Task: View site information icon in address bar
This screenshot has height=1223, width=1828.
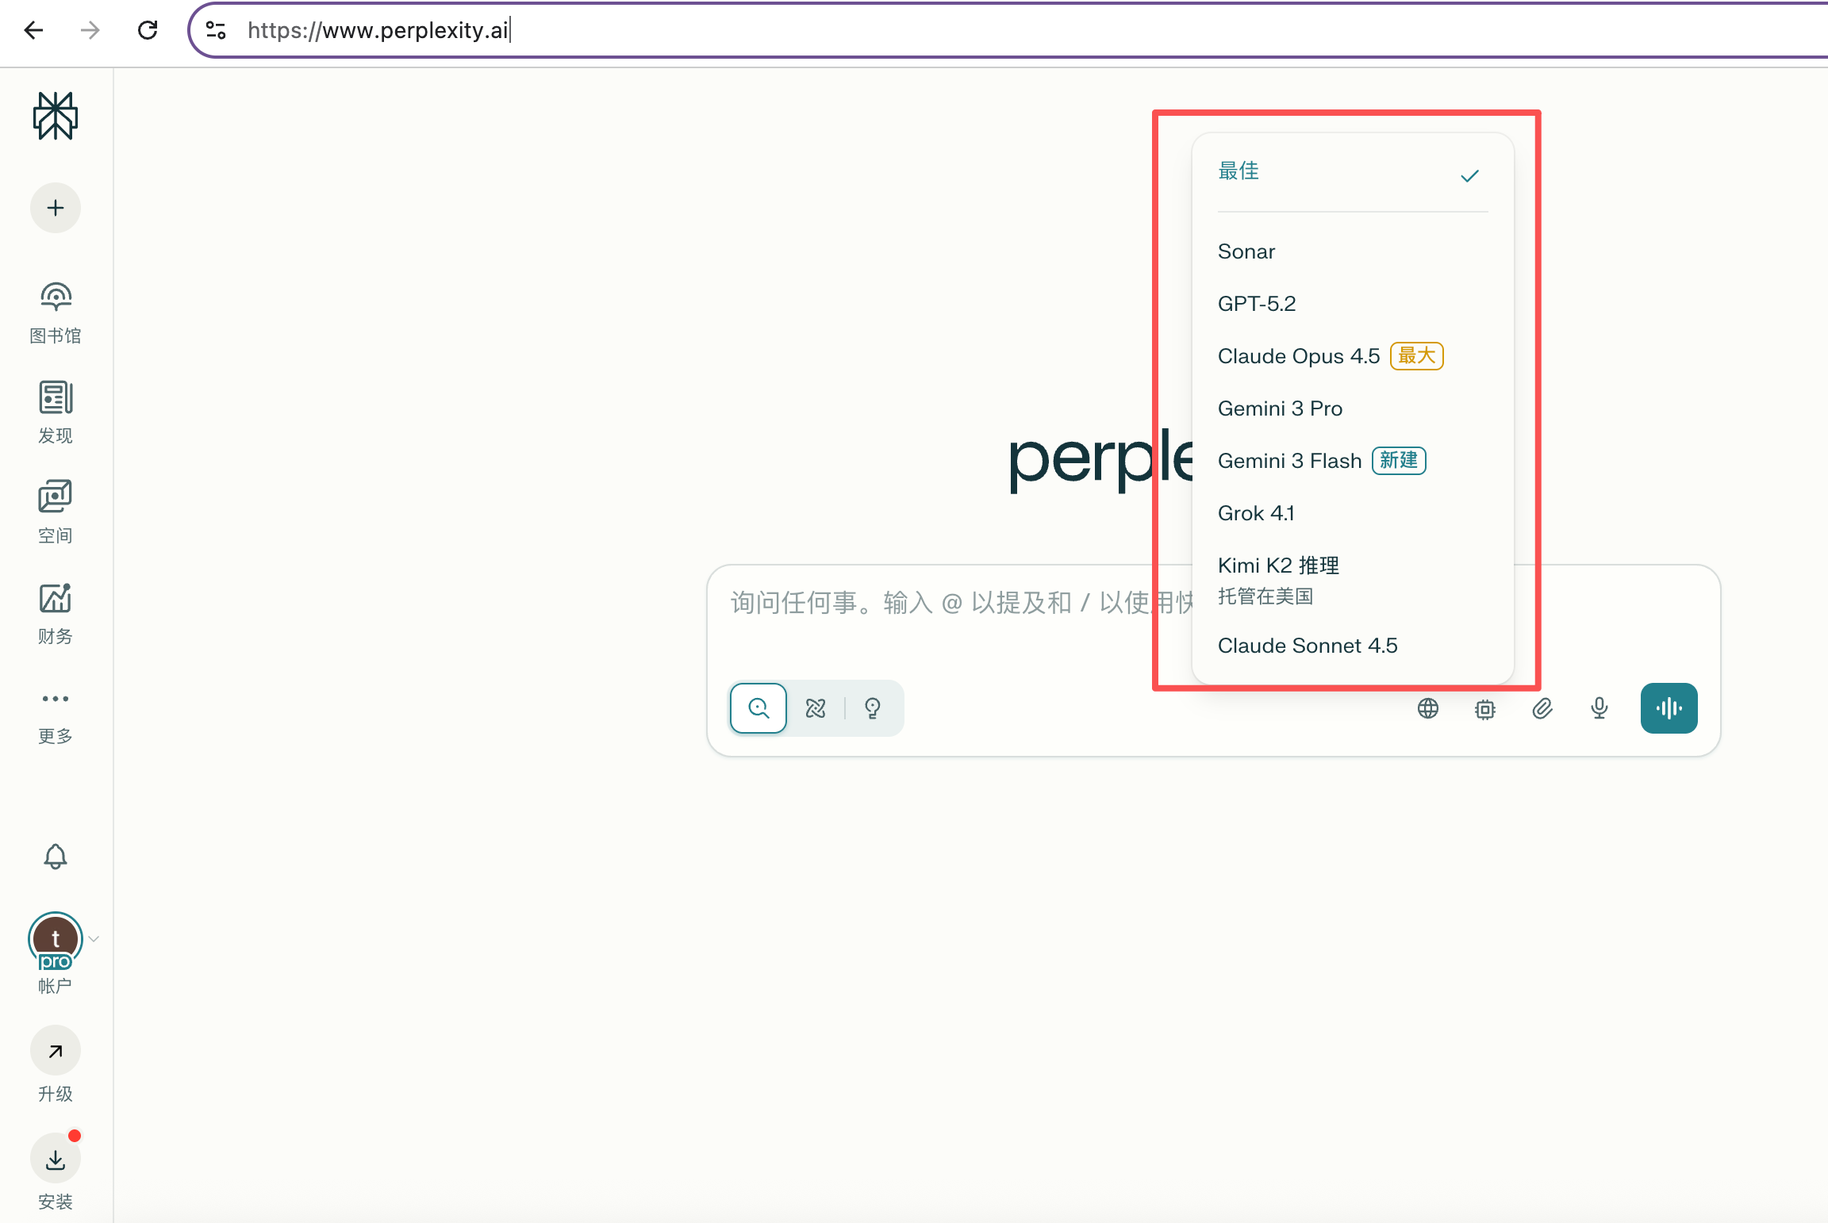Action: pyautogui.click(x=216, y=30)
